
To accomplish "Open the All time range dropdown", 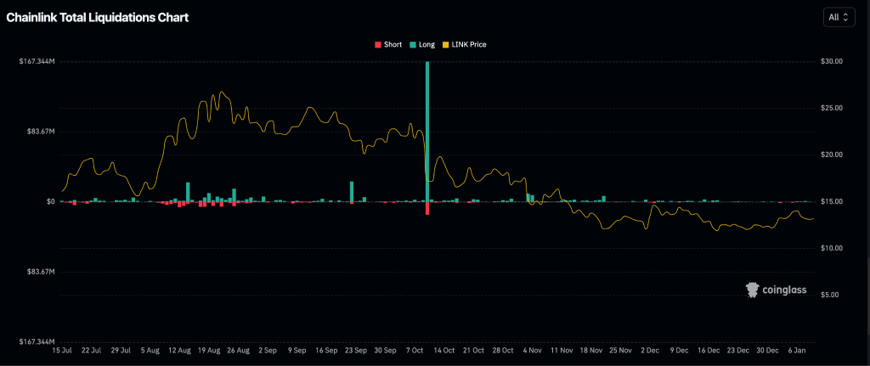I will pos(839,17).
